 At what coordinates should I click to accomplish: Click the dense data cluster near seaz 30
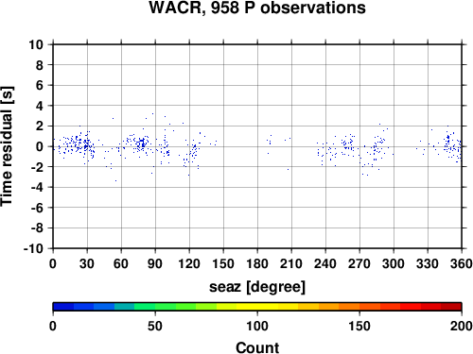click(86, 145)
